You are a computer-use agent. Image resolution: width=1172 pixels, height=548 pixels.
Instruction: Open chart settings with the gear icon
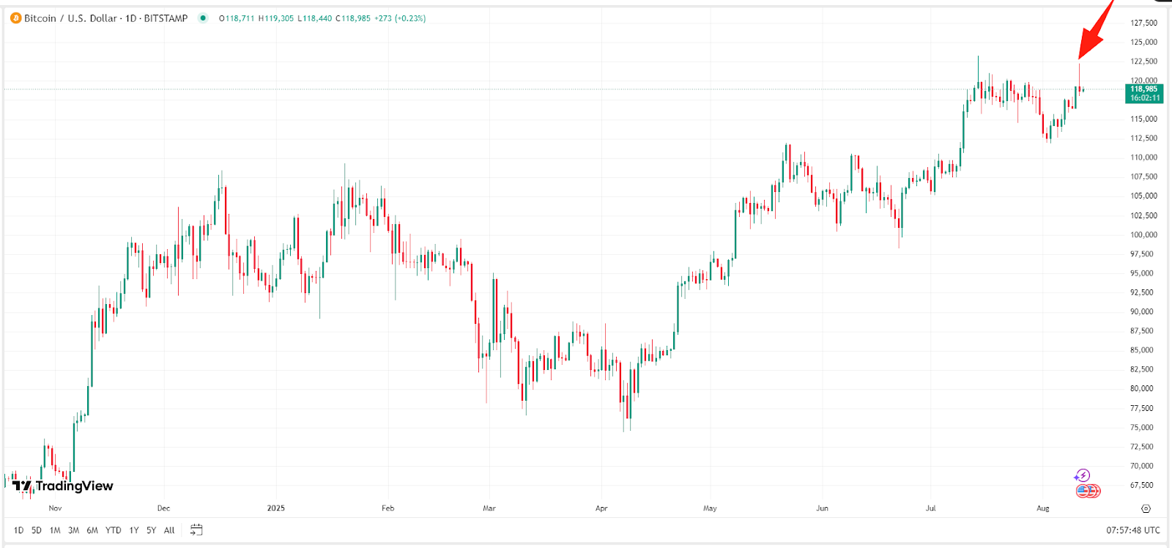click(1144, 508)
